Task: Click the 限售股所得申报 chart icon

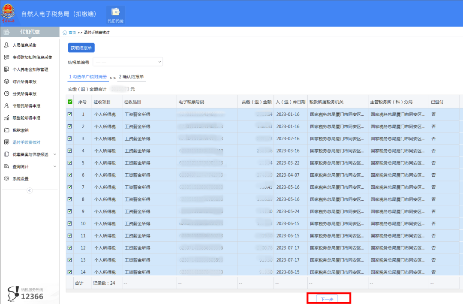Action: [6, 117]
